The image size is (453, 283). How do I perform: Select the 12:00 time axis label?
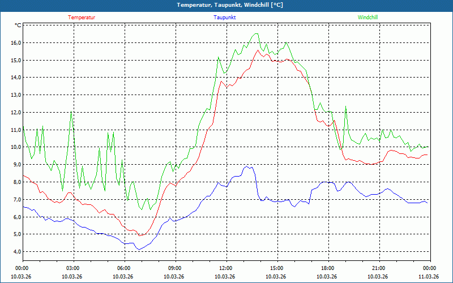pos(225,268)
